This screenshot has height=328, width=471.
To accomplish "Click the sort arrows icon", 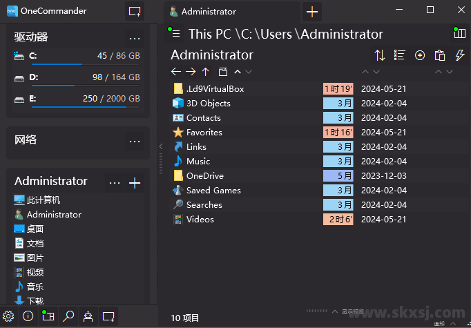I will pos(380,55).
